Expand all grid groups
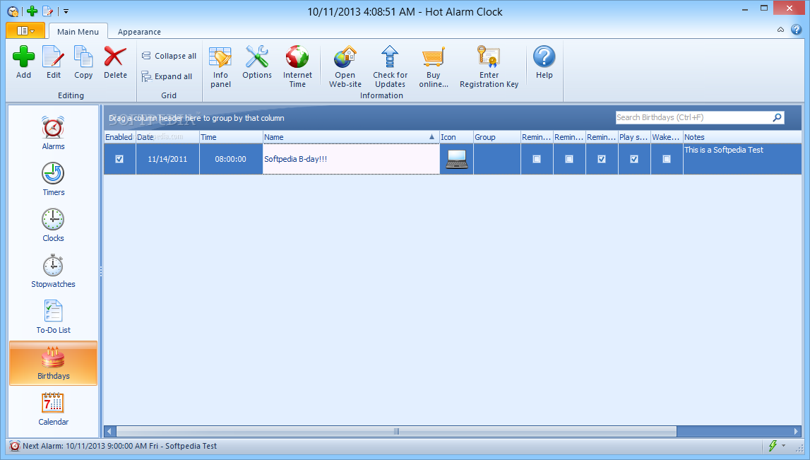Screen dimensions: 810x460 (x=167, y=76)
